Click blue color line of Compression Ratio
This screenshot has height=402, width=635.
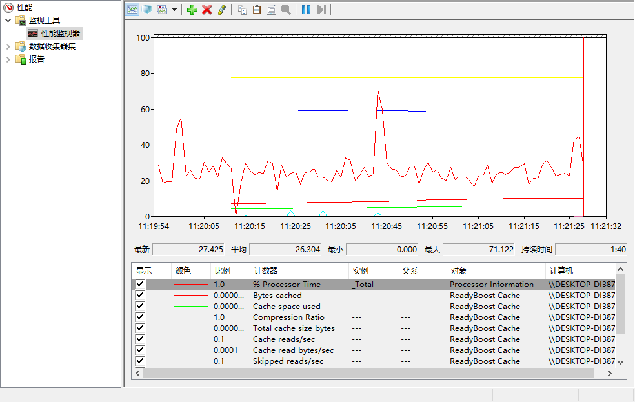pos(191,317)
